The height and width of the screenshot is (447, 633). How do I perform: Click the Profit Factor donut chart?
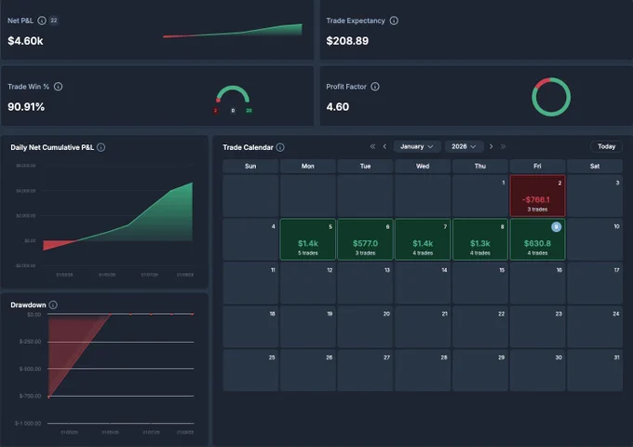point(551,97)
